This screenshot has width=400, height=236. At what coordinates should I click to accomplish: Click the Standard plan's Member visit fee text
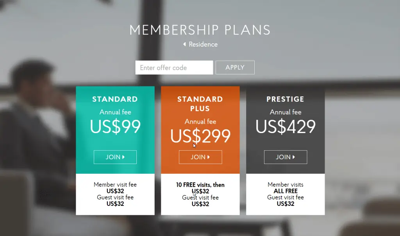coord(115,184)
